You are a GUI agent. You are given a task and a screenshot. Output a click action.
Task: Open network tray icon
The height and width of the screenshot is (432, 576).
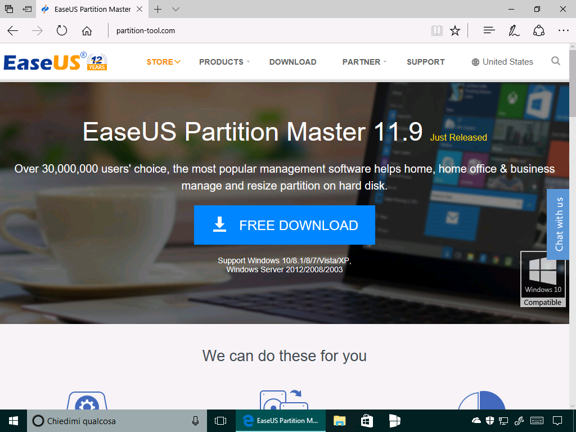tap(503, 421)
